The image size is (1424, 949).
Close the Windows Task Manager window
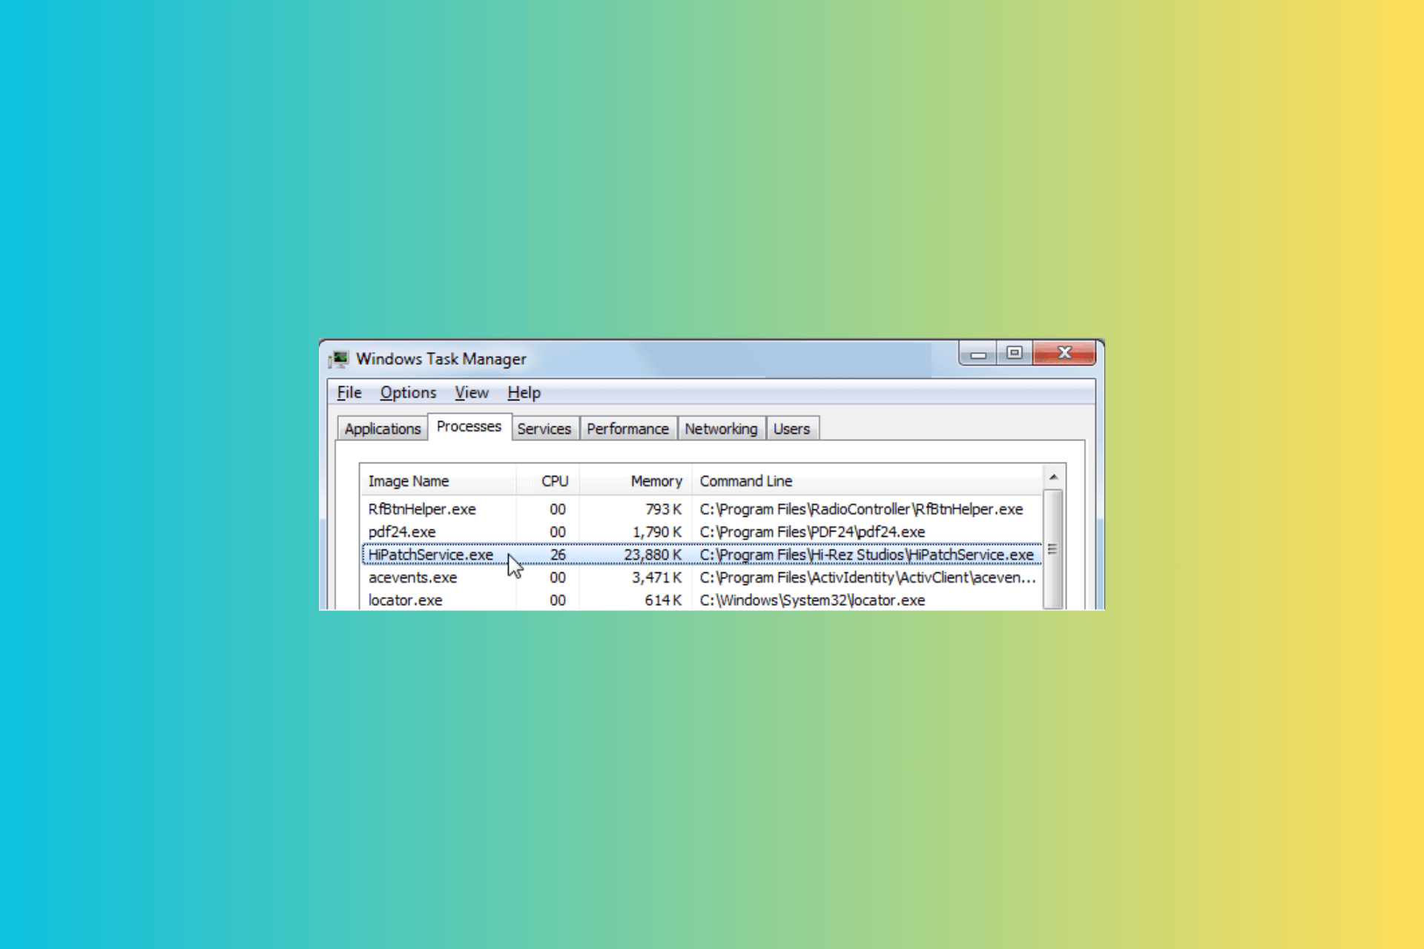point(1064,354)
